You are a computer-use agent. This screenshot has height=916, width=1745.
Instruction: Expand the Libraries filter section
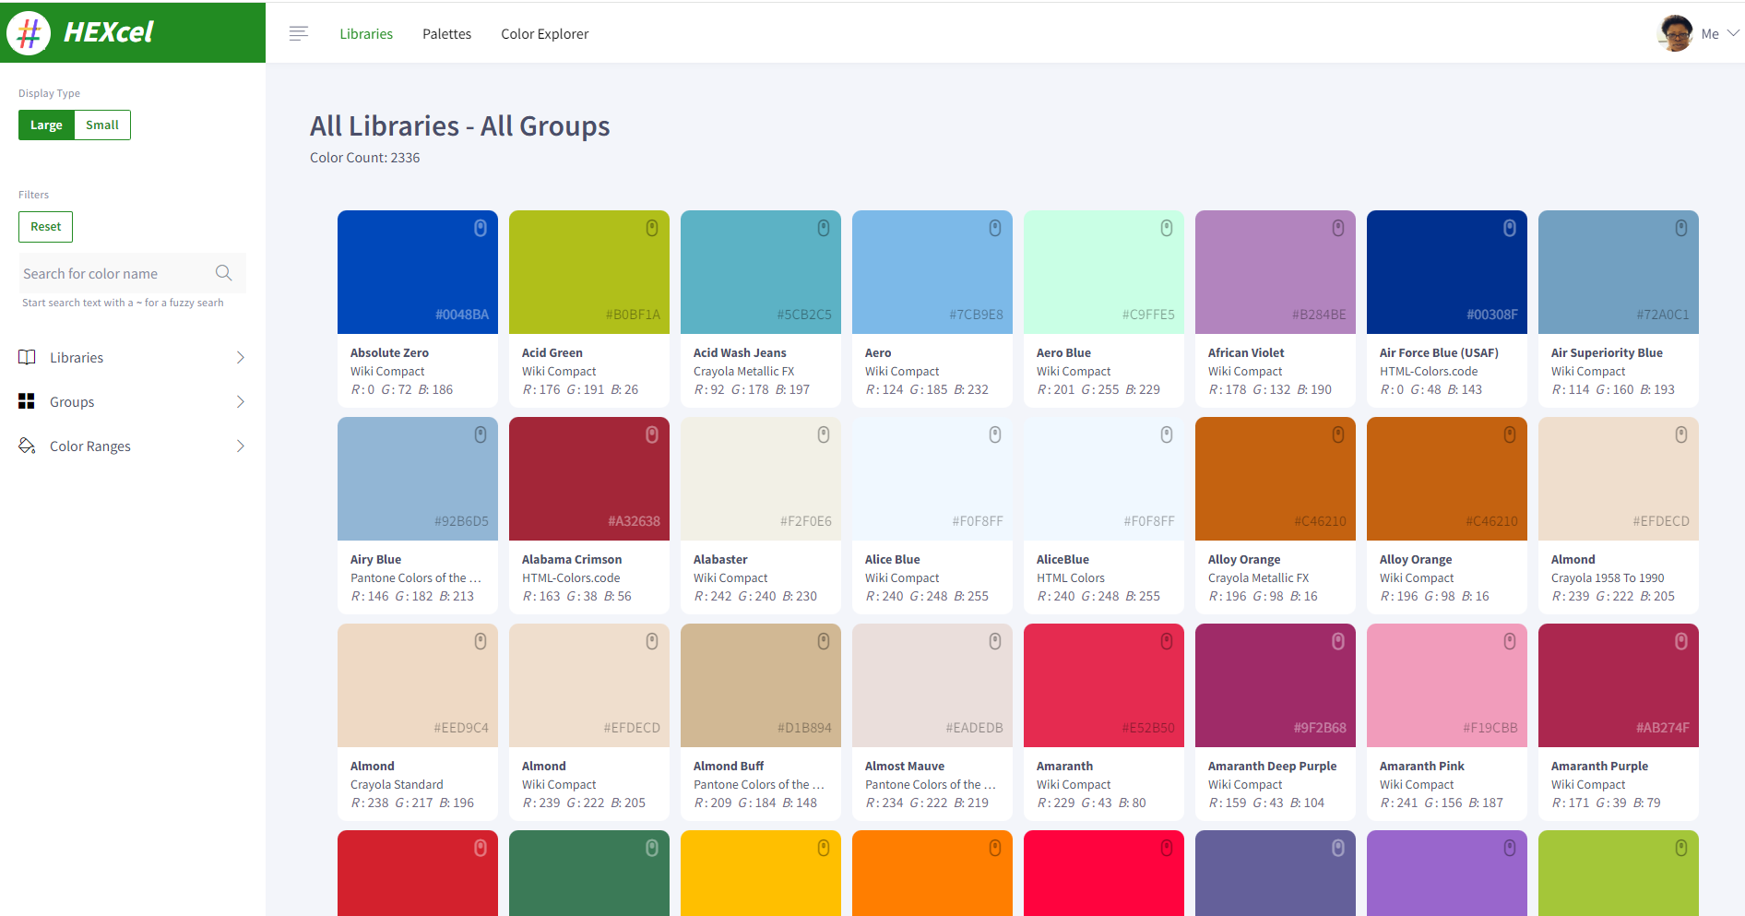tap(132, 358)
